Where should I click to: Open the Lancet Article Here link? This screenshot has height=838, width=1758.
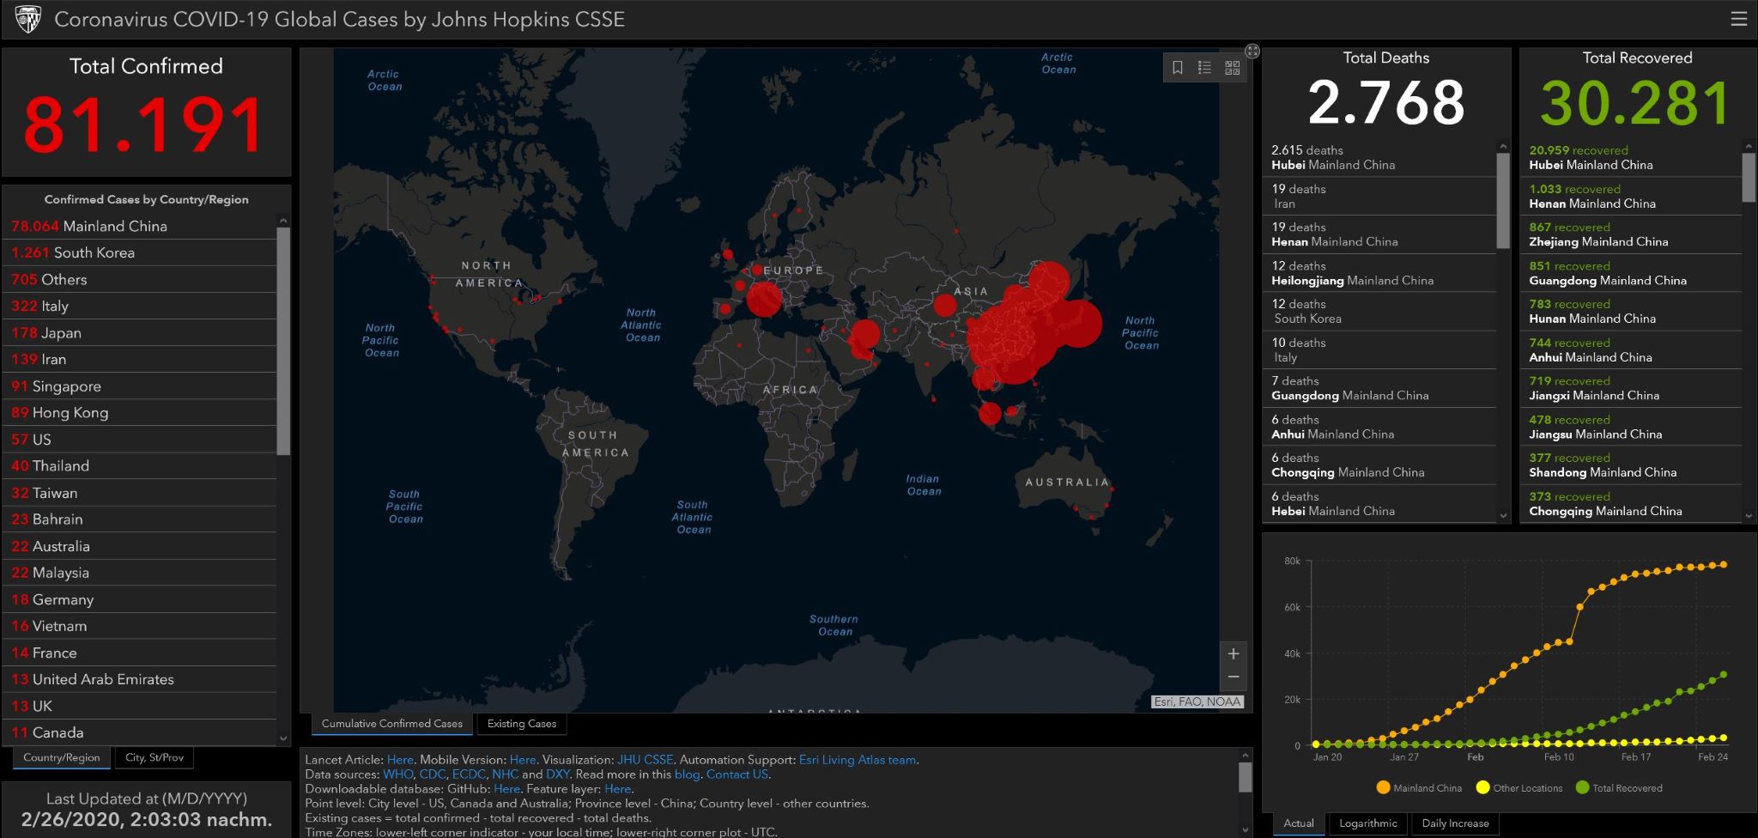point(400,760)
